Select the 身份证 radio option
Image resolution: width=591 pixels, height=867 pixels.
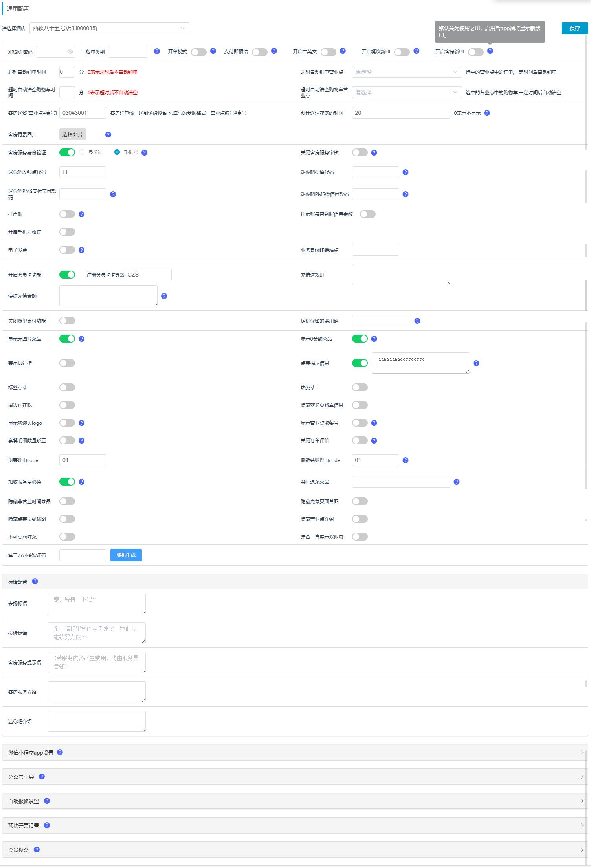[82, 152]
